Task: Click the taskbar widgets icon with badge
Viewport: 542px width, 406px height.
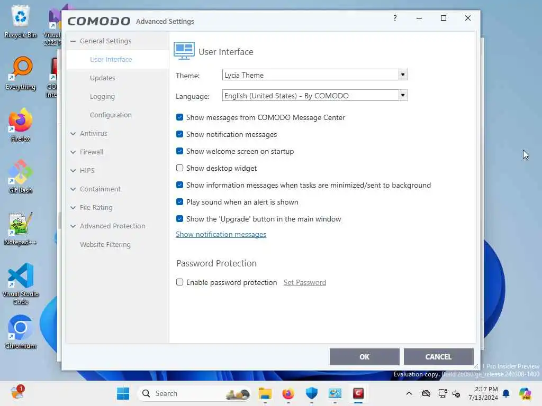Action: (x=17, y=393)
